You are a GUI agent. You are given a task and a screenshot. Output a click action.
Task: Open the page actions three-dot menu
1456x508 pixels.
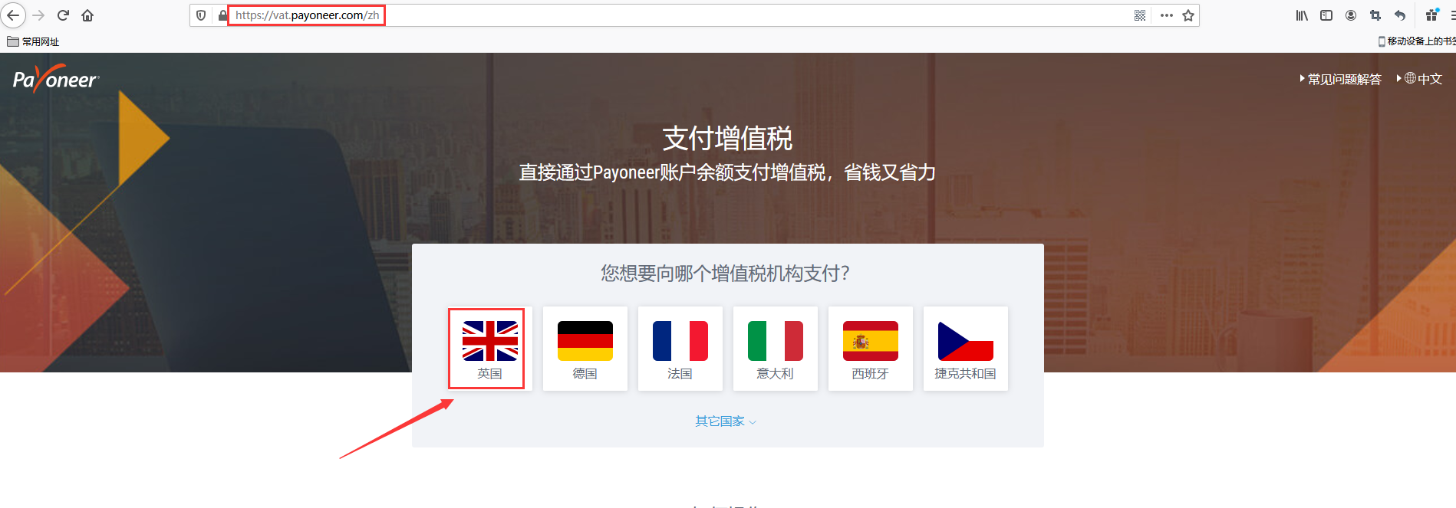1166,15
